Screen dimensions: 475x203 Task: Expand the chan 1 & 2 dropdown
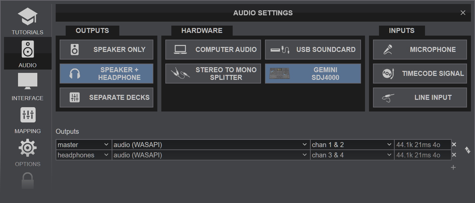pyautogui.click(x=352, y=145)
